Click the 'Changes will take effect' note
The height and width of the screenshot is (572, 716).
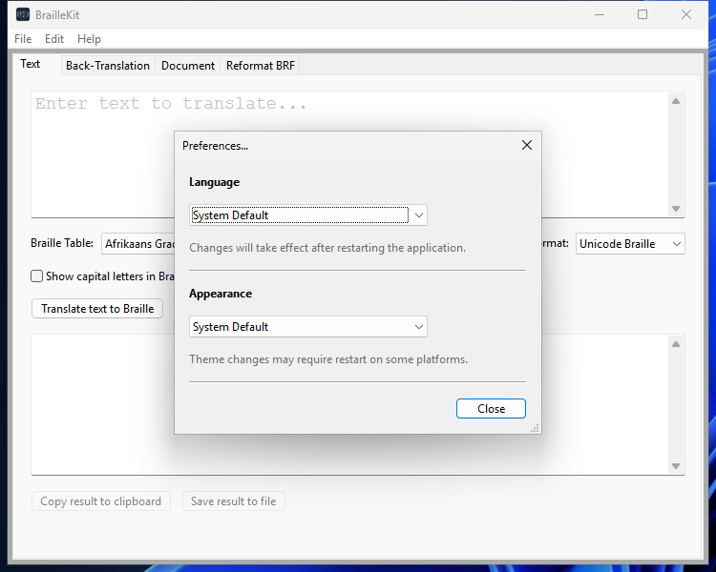pyautogui.click(x=327, y=248)
